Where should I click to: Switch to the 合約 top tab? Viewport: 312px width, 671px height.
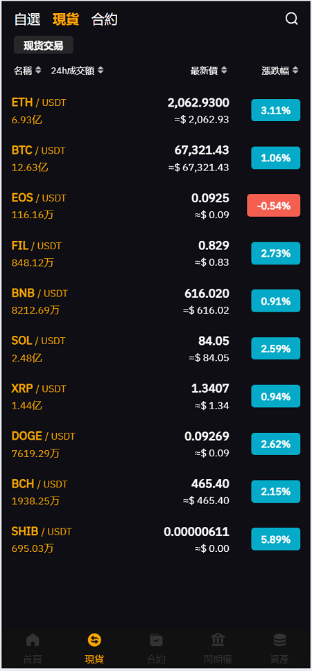(x=104, y=19)
